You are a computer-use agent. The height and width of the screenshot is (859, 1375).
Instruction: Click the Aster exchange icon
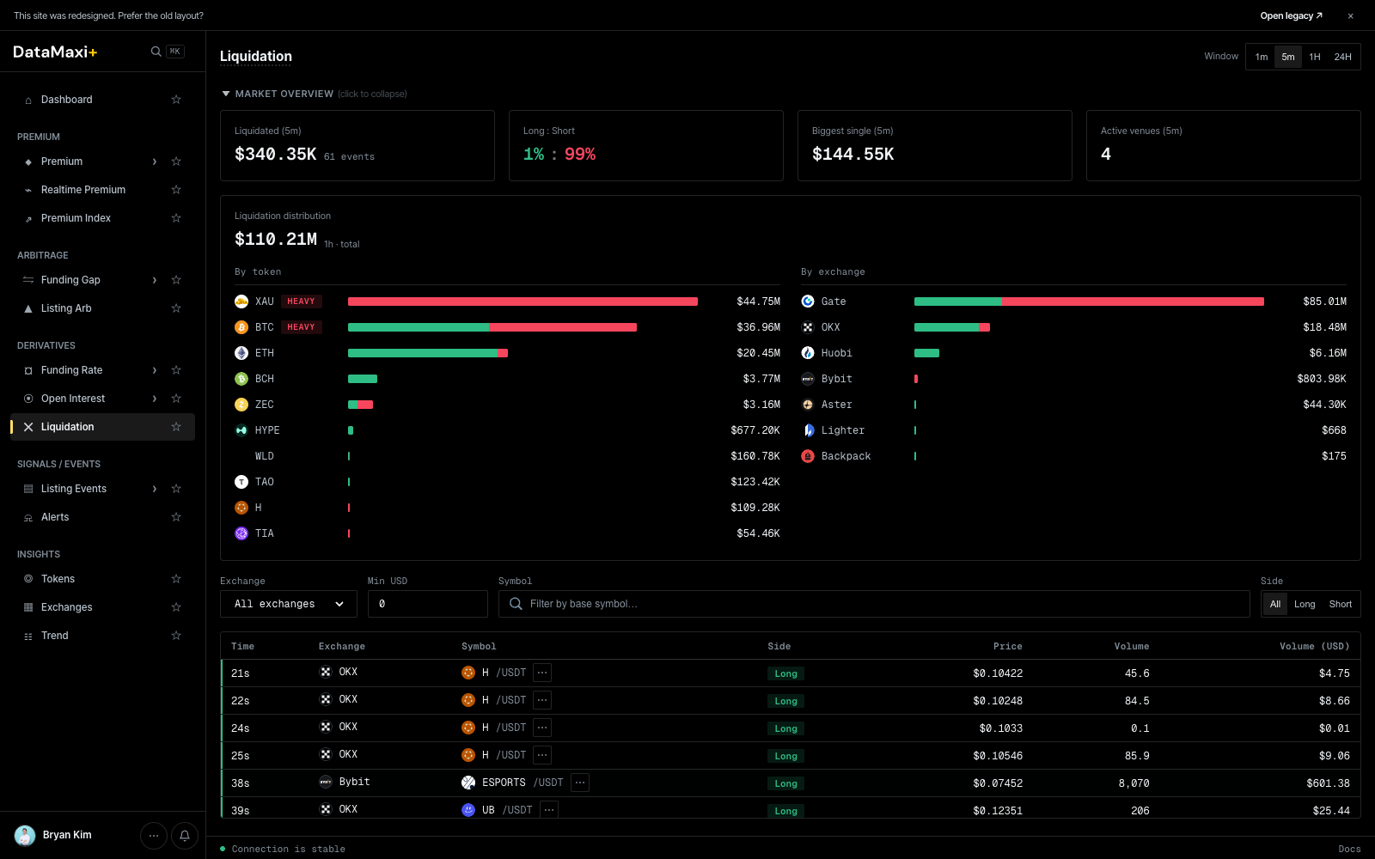[808, 405]
